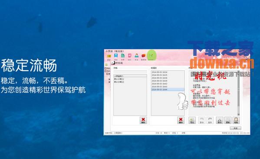The height and width of the screenshot is (159, 260).
Task: Click the redo arrow button below content pane
Action: coord(210,120)
